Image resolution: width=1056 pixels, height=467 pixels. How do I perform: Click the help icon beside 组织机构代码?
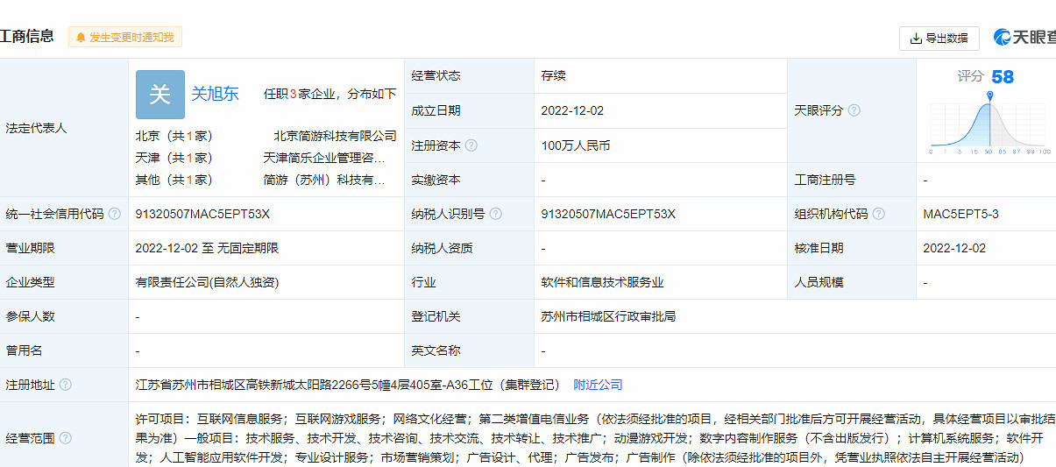tap(878, 214)
